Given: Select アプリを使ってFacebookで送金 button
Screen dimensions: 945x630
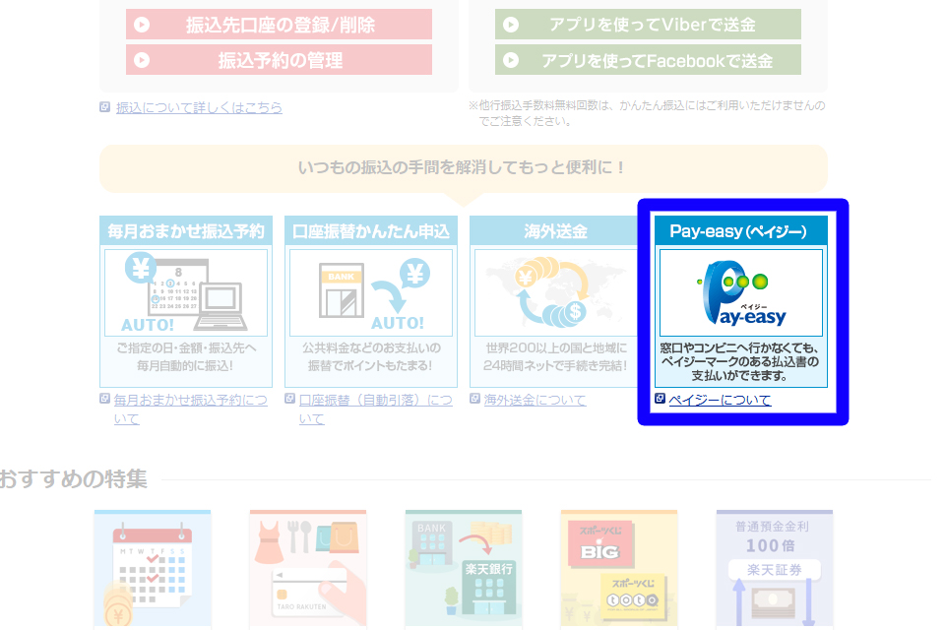Looking at the screenshot, I should pos(648,60).
